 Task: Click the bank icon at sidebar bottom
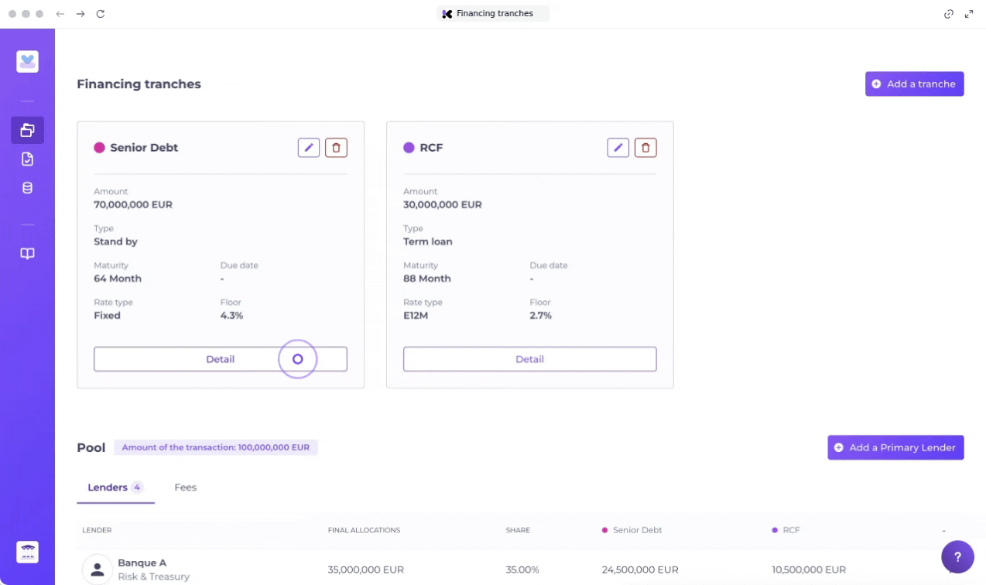coord(27,551)
